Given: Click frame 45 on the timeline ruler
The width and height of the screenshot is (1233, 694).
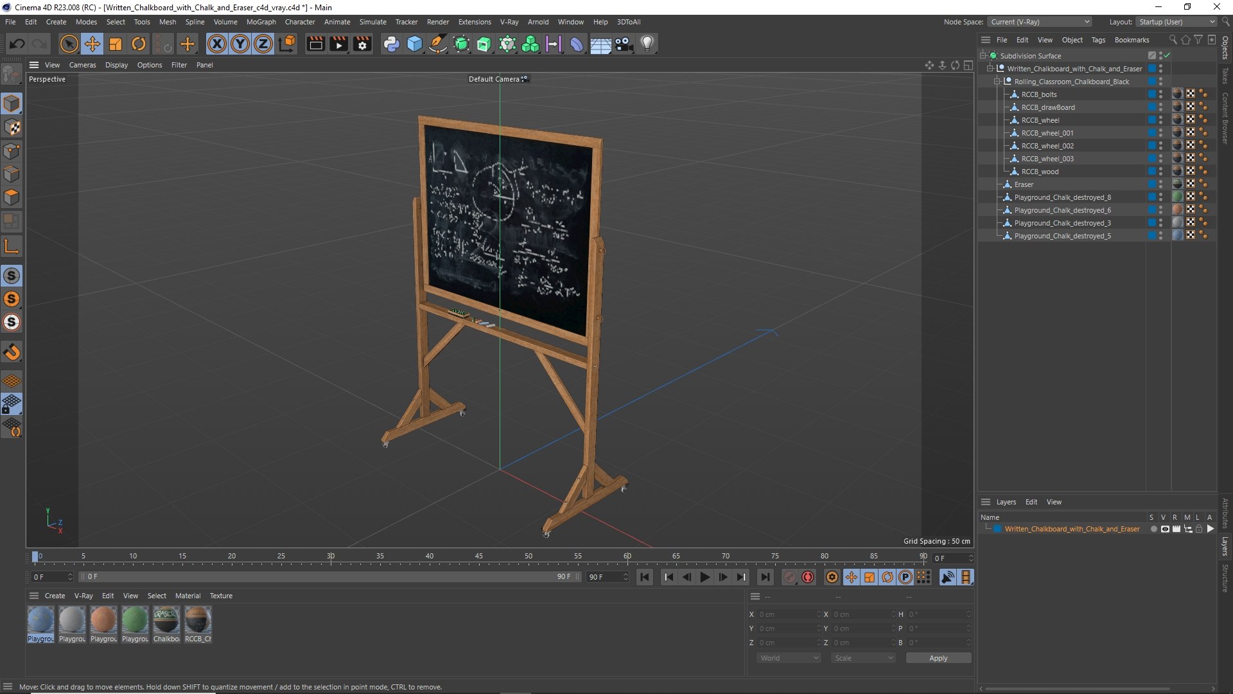Looking at the screenshot, I should pyautogui.click(x=479, y=557).
